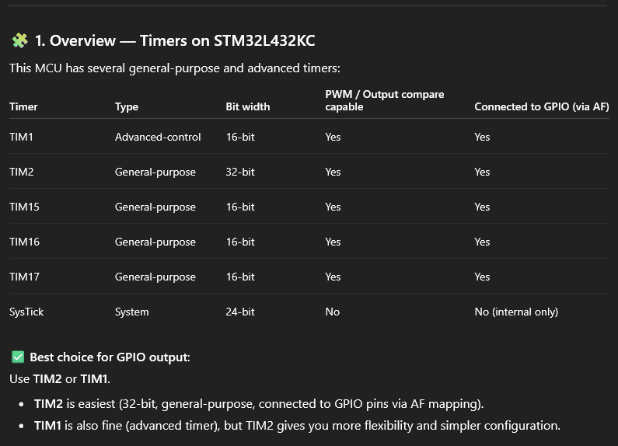The width and height of the screenshot is (618, 446).
Task: Click the TIM15 row label in the table
Action: coord(24,207)
